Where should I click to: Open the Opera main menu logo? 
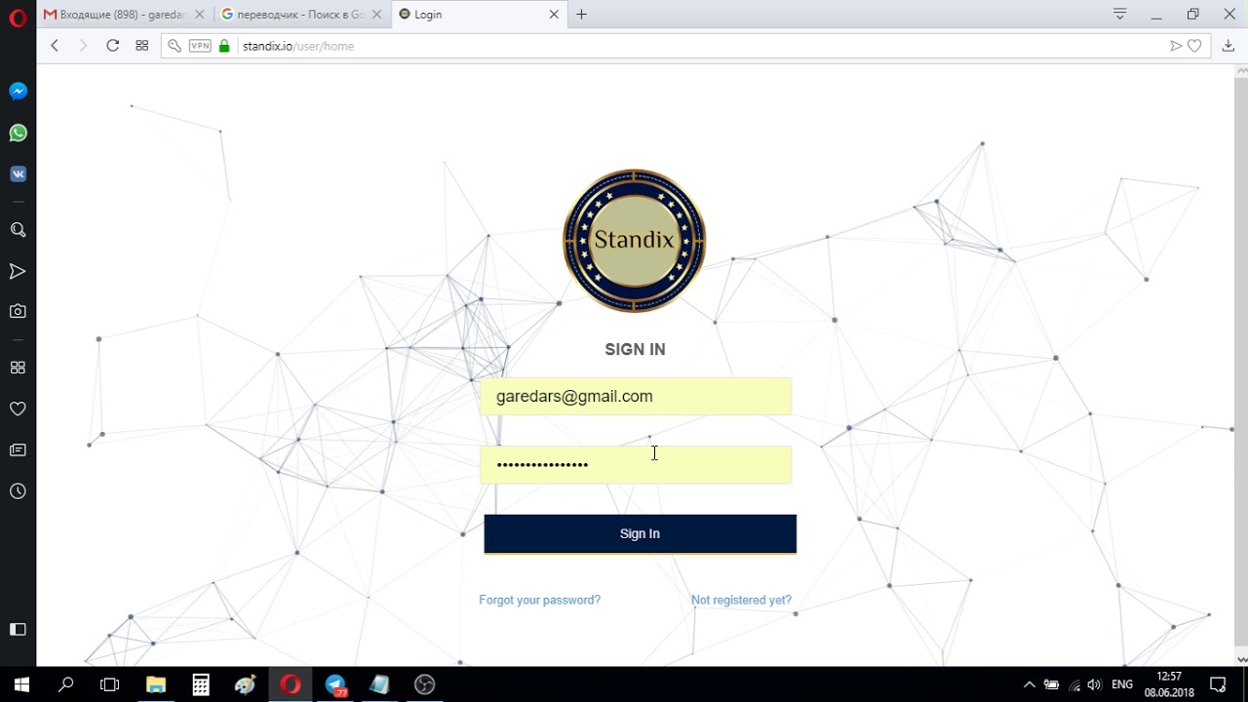click(18, 17)
